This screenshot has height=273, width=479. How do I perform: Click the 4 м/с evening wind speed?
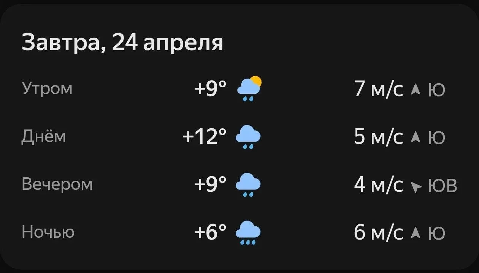click(378, 185)
